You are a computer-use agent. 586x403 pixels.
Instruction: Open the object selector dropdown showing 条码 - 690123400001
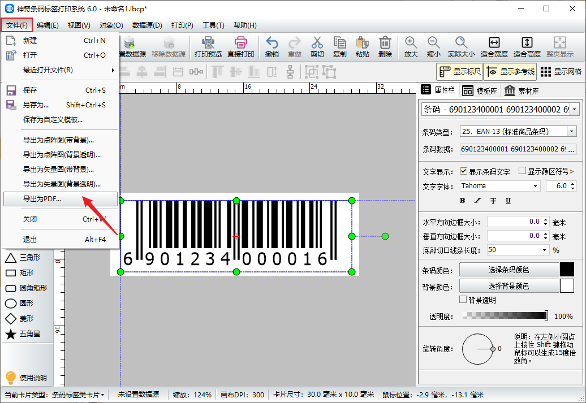tap(575, 110)
